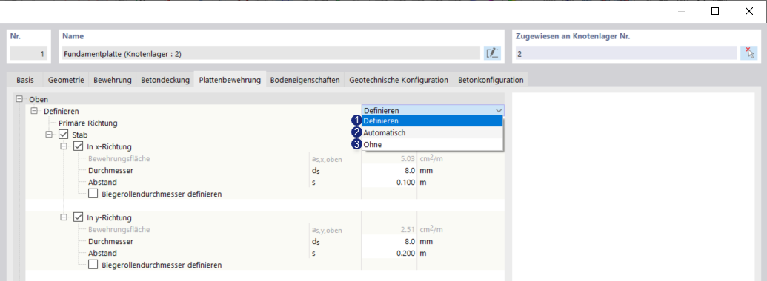Open the Betonkonfiguration tab
This screenshot has width=767, height=281.
(x=491, y=80)
